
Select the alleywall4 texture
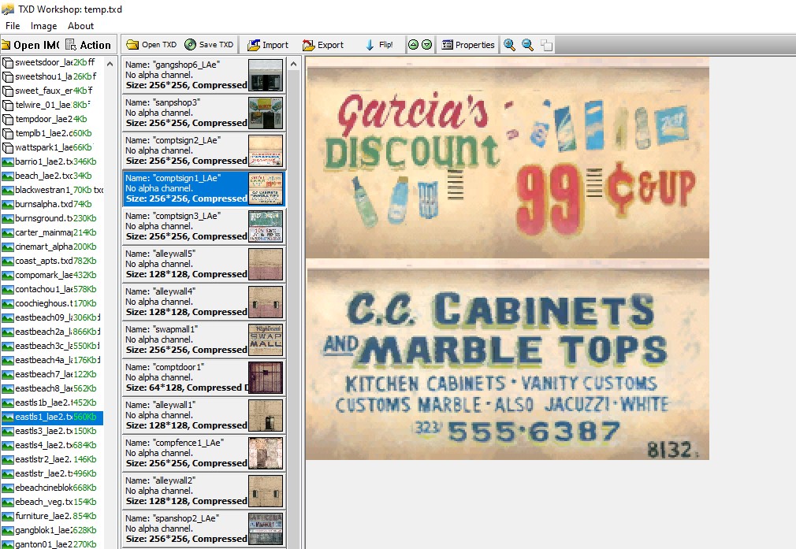pos(203,302)
